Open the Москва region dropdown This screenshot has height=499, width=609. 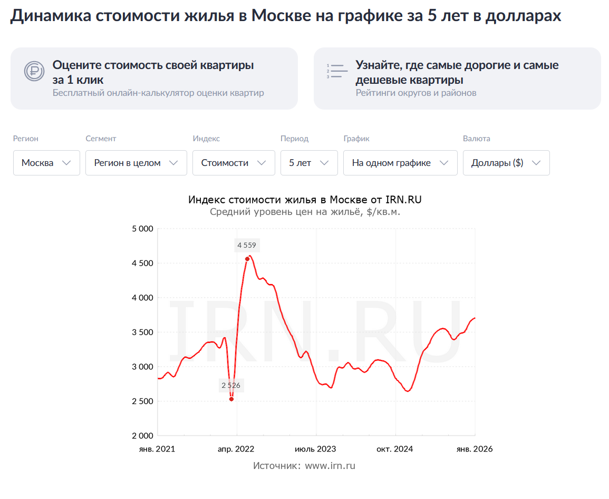(46, 163)
